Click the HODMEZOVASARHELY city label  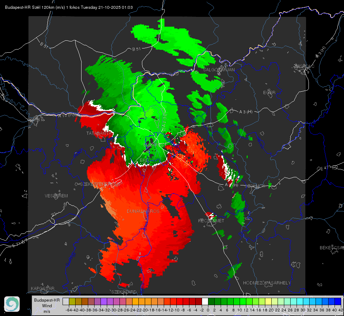[x=267, y=283]
